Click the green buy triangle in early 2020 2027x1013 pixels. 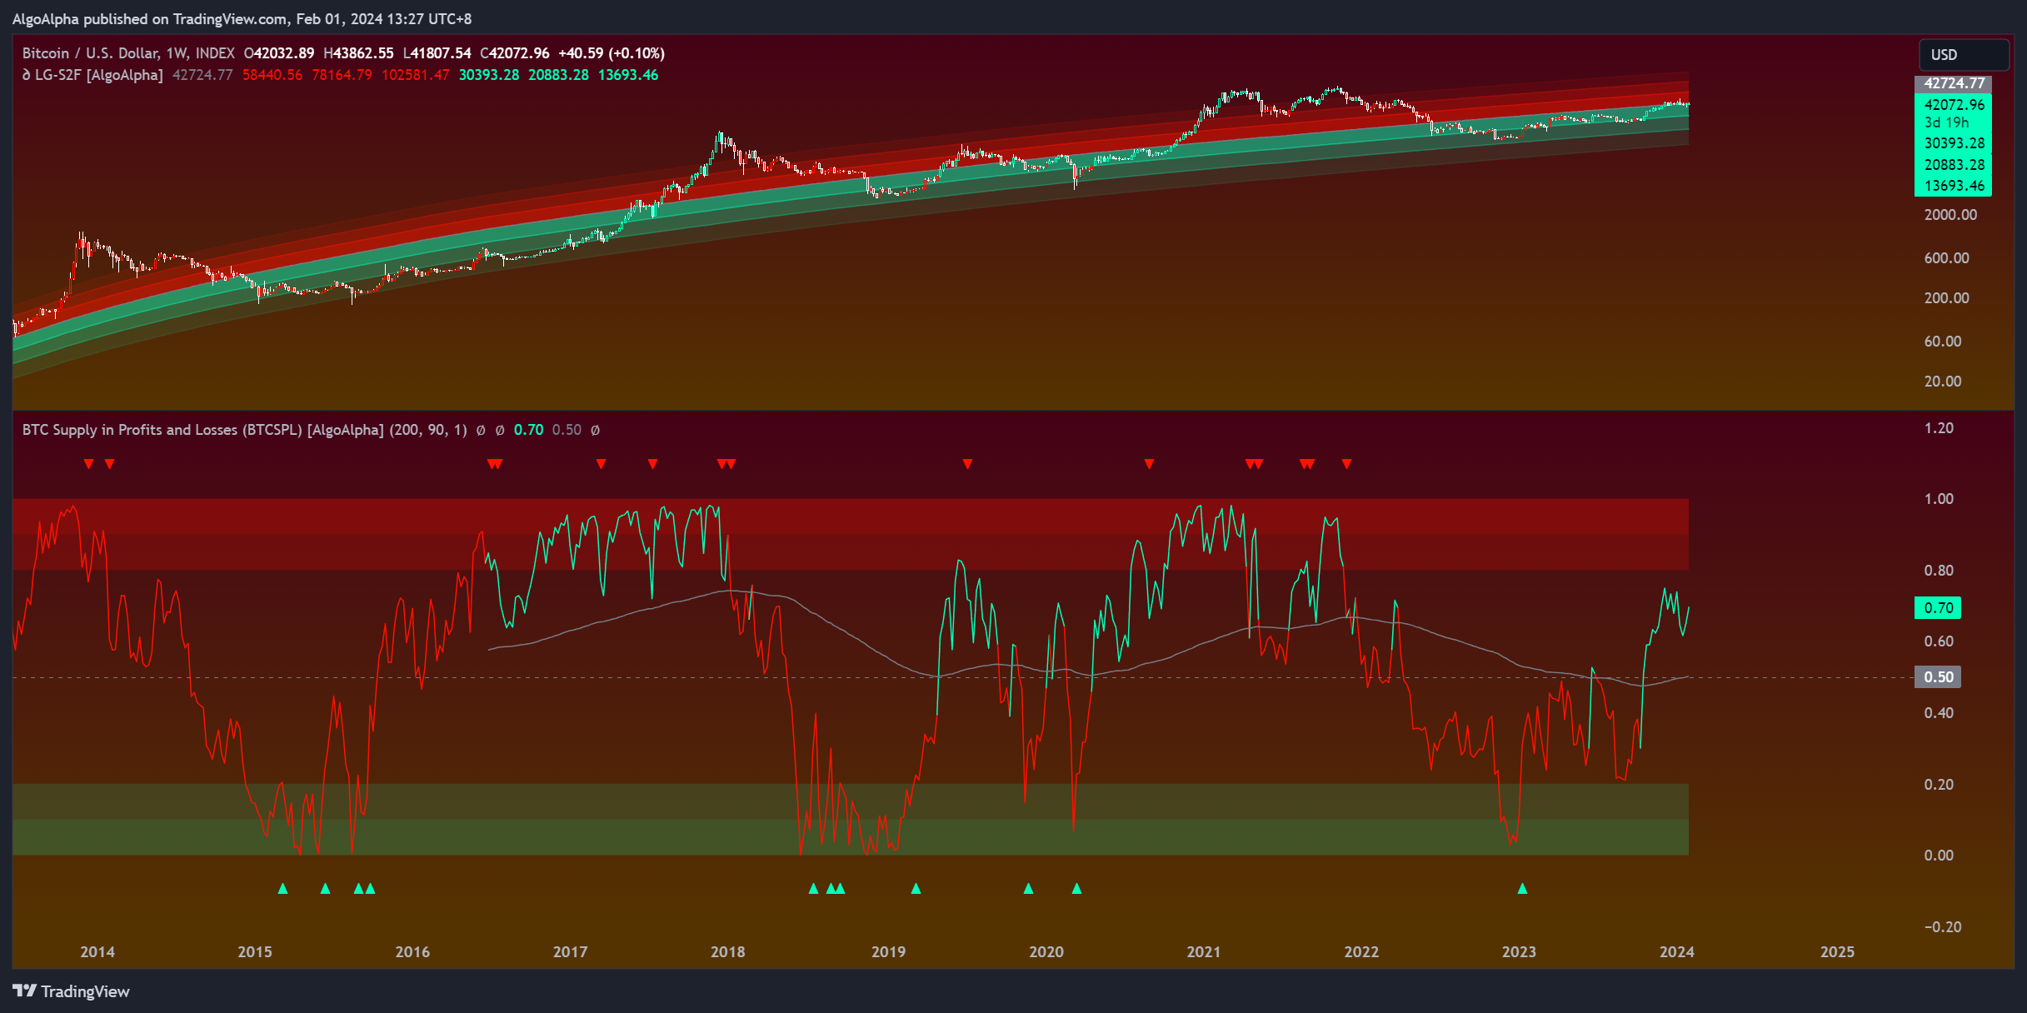[x=1076, y=889]
